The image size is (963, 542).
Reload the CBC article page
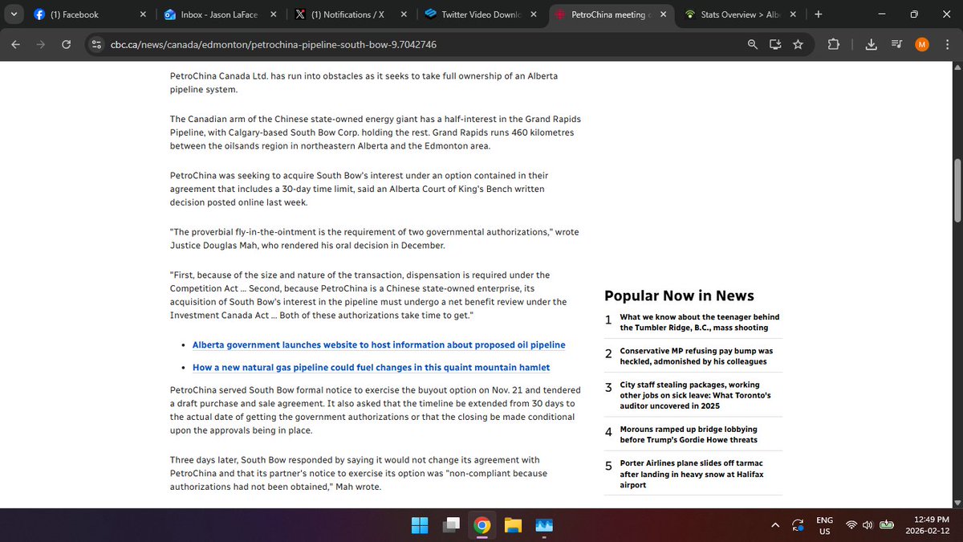(x=67, y=44)
